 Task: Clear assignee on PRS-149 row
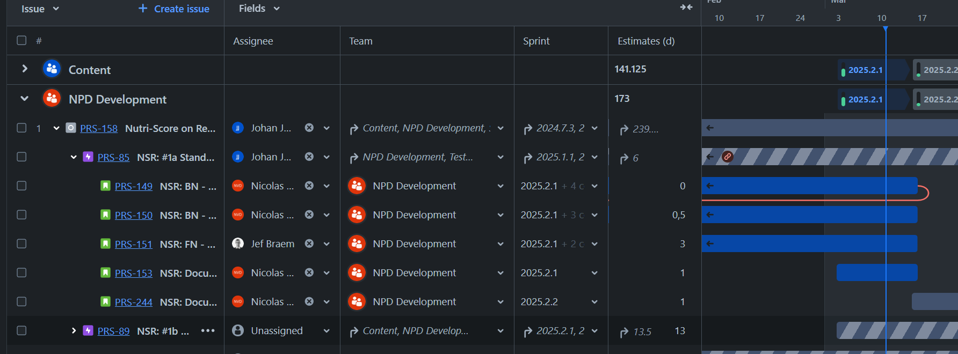[309, 186]
